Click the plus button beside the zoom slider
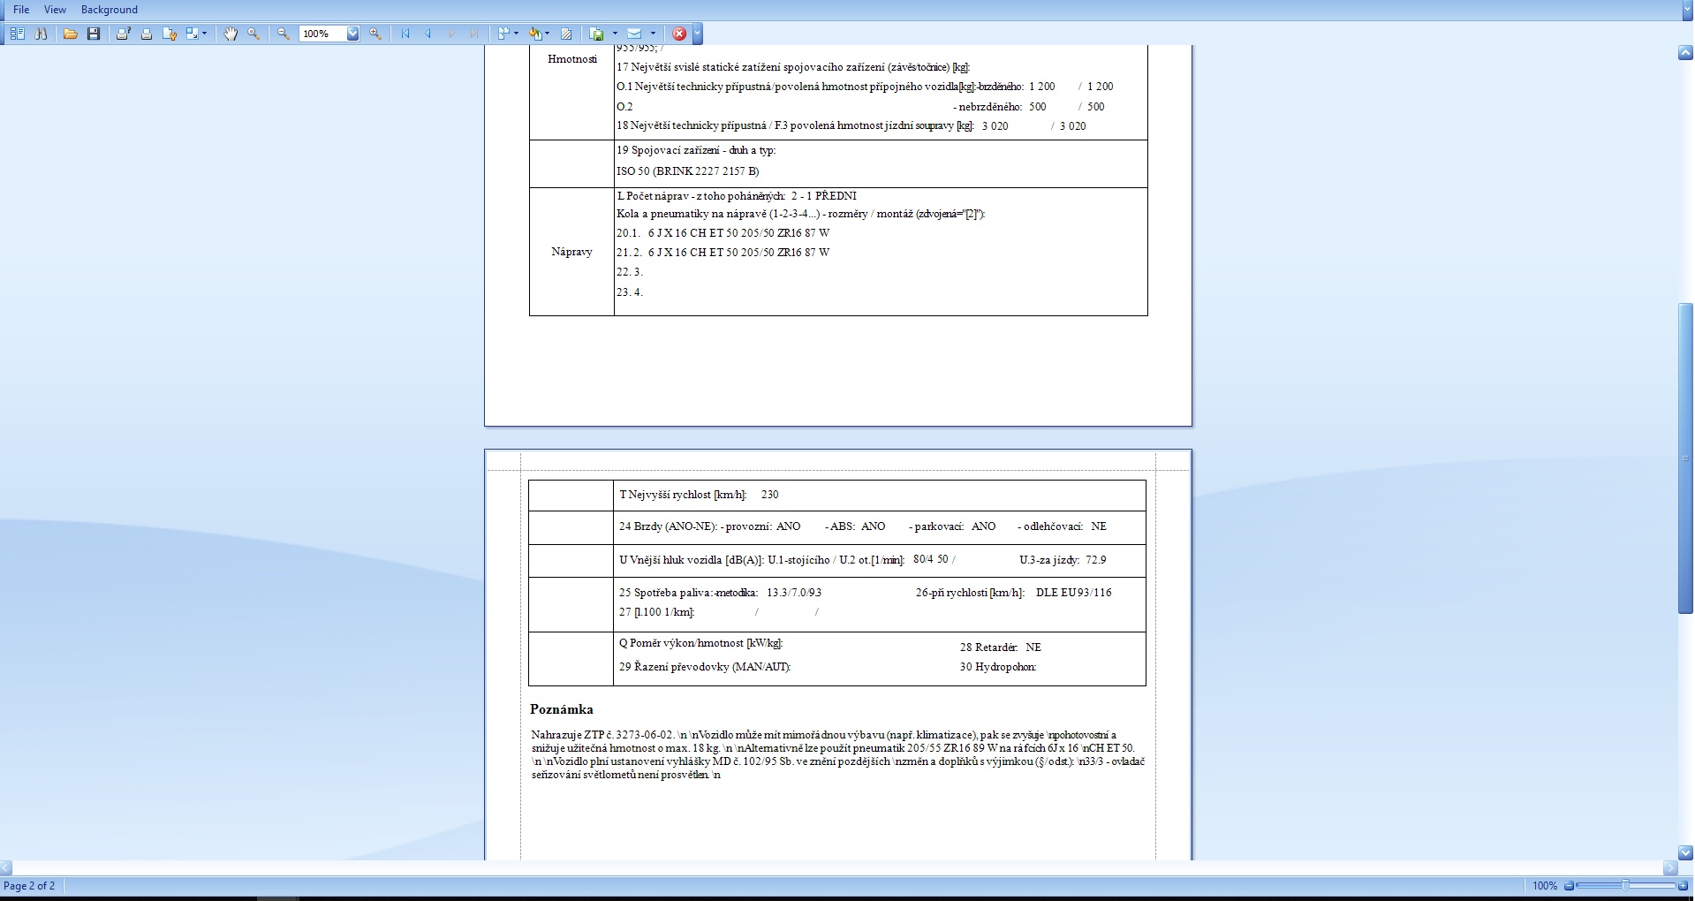 1682,885
